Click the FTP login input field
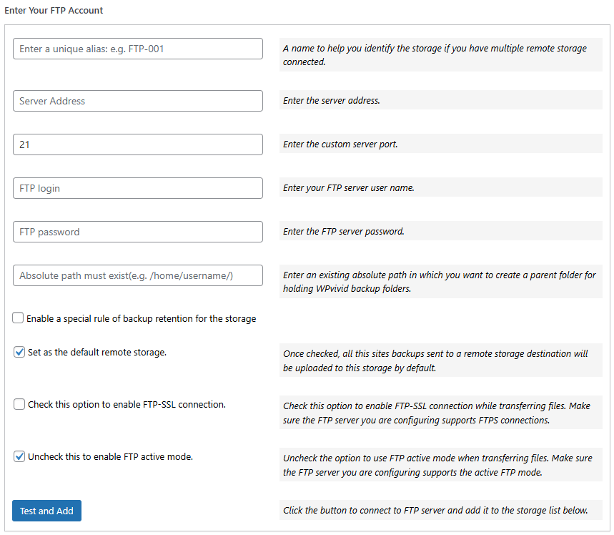This screenshot has height=535, width=614. click(x=137, y=187)
